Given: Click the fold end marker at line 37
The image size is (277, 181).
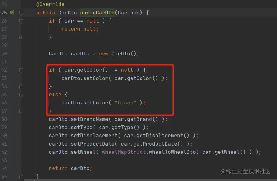Looking at the screenshot, I should pyautogui.click(x=21, y=111).
